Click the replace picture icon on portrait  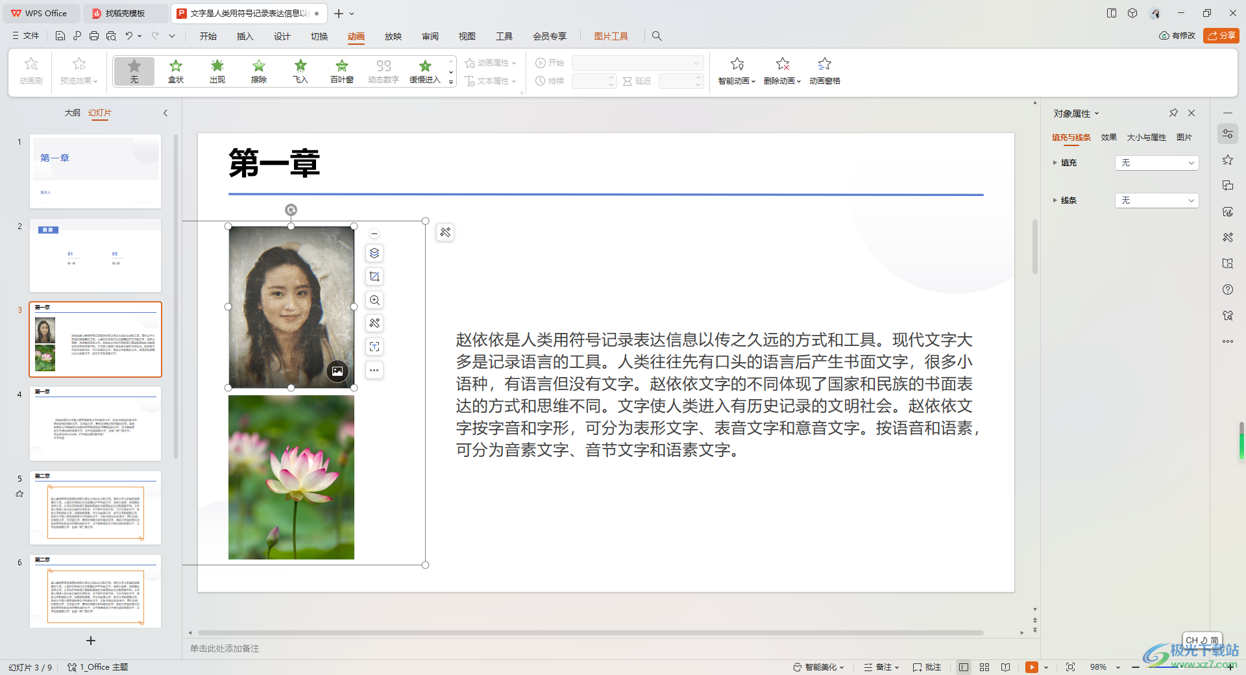point(337,371)
